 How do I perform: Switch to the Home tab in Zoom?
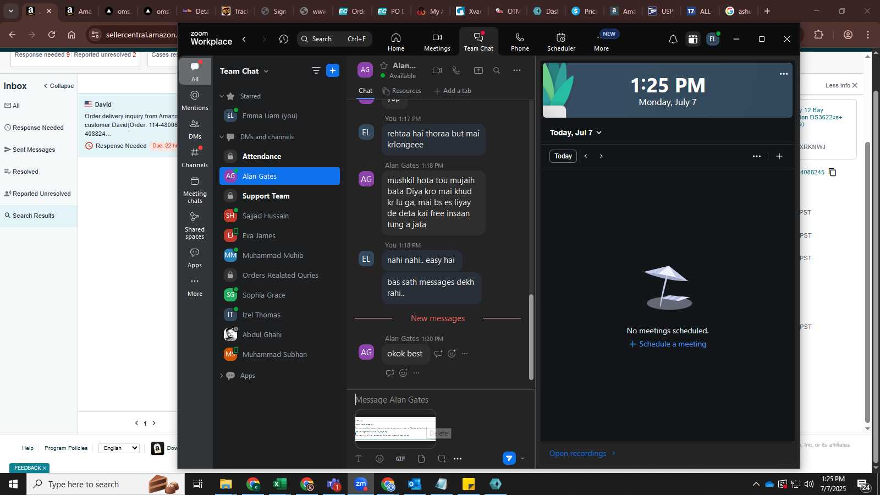pos(396,42)
